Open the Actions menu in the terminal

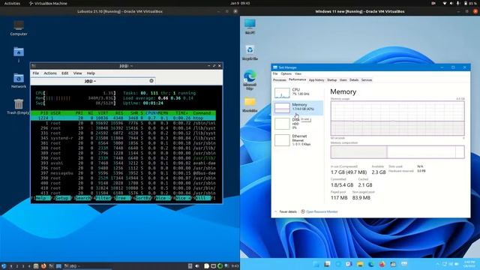tap(50, 73)
